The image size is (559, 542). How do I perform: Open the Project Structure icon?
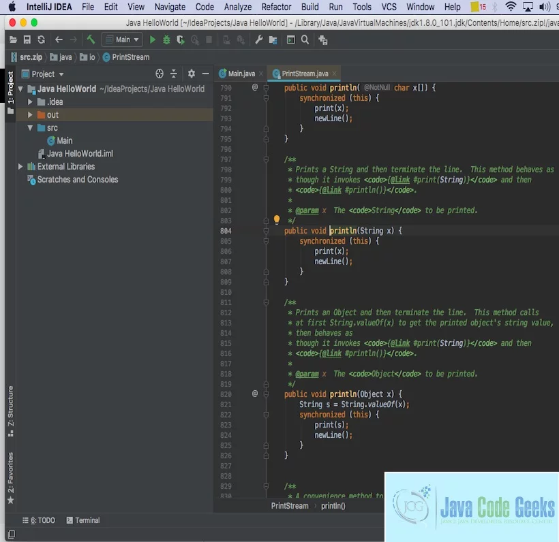(273, 40)
